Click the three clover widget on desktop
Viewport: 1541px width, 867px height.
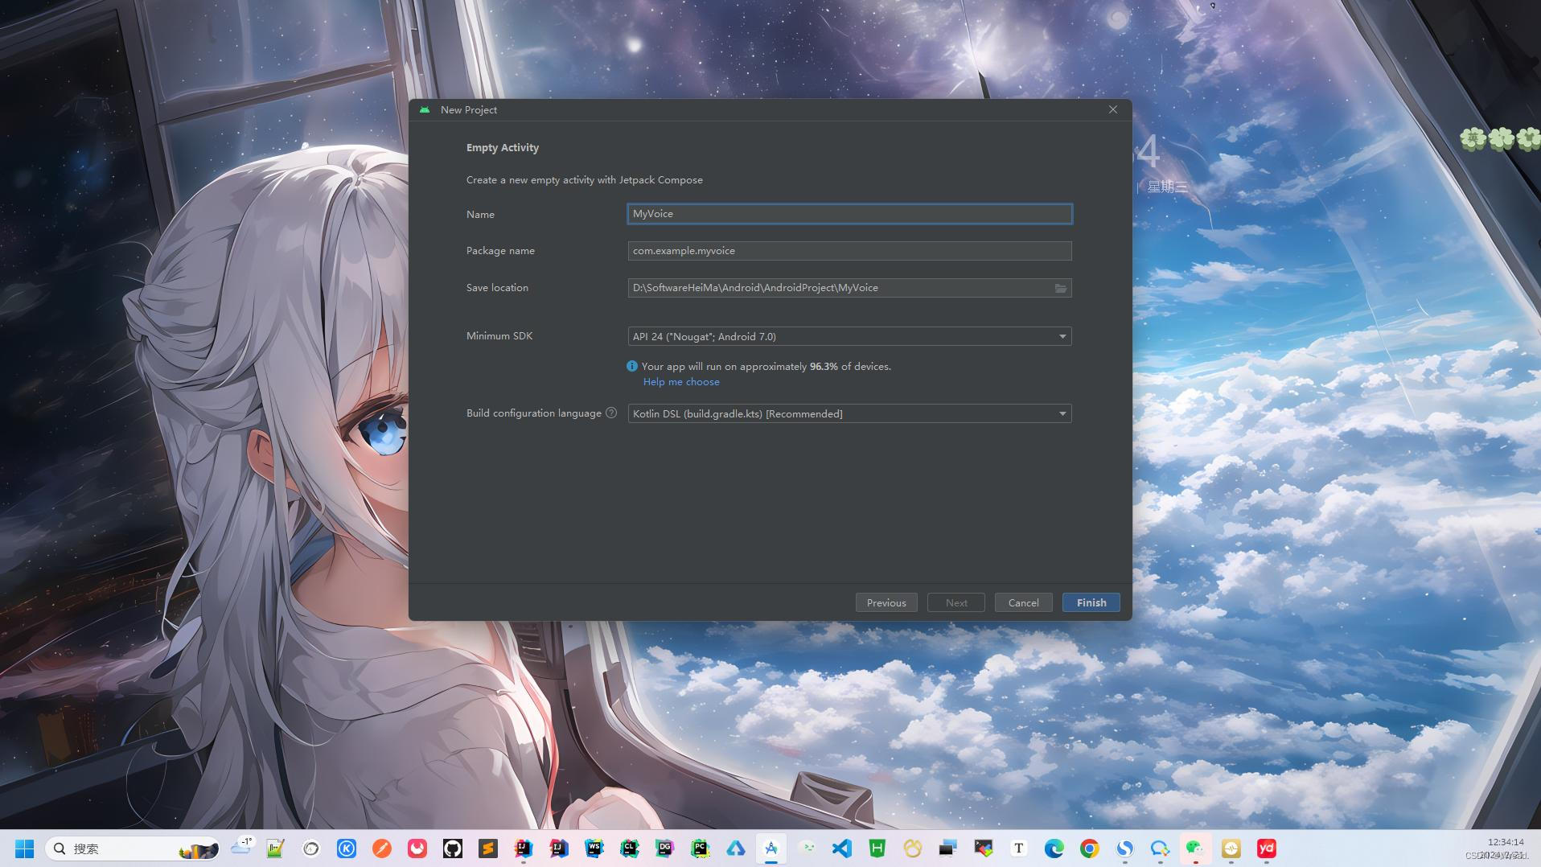1501,139
